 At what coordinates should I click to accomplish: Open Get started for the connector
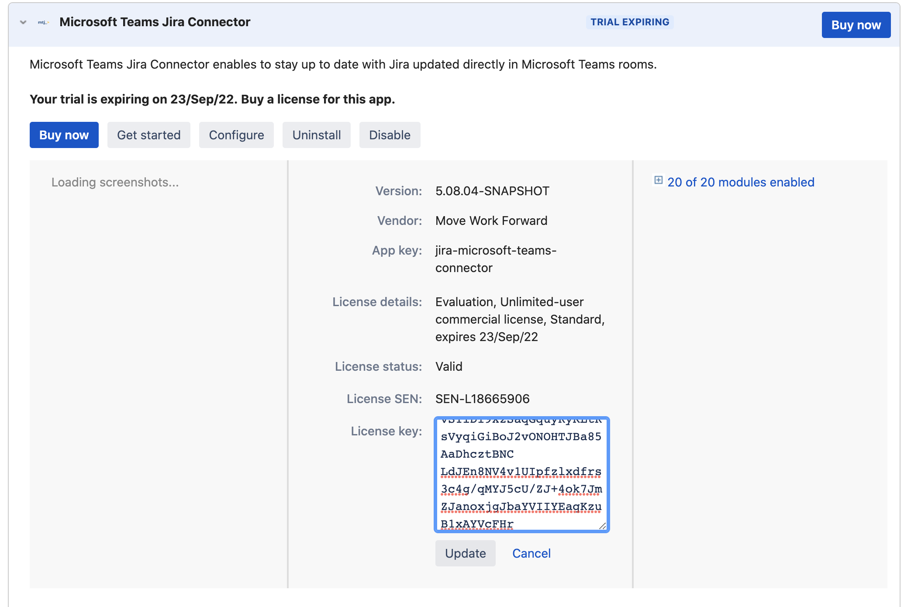click(148, 135)
